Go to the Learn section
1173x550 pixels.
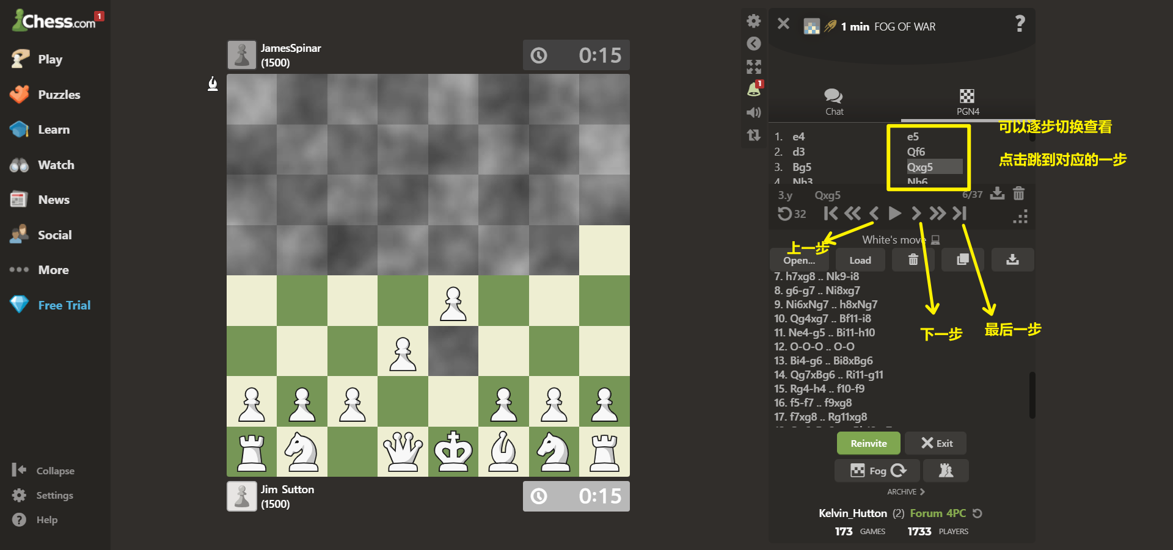[x=40, y=129]
